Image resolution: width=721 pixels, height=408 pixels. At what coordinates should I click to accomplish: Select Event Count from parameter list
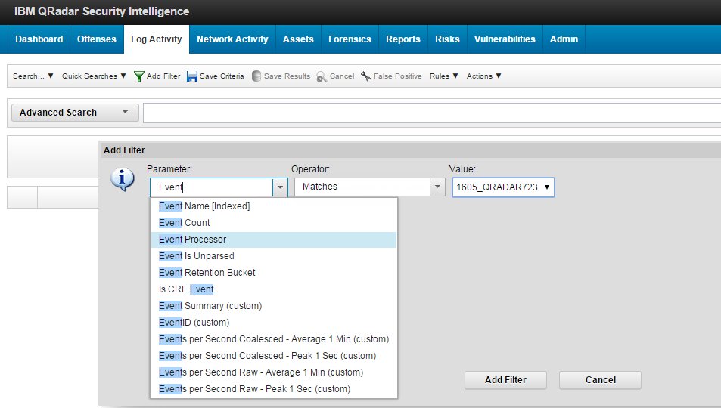[x=274, y=223]
